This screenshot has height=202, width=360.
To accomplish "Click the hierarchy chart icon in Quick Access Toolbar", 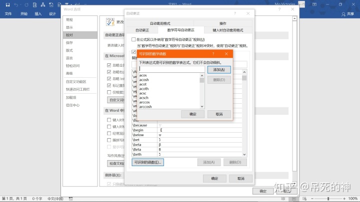I will (x=42, y=4).
